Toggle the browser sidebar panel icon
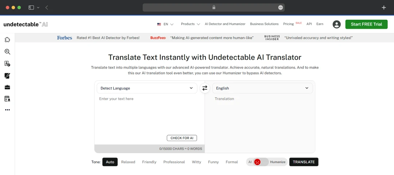Image resolution: width=394 pixels, height=175 pixels. pyautogui.click(x=31, y=8)
